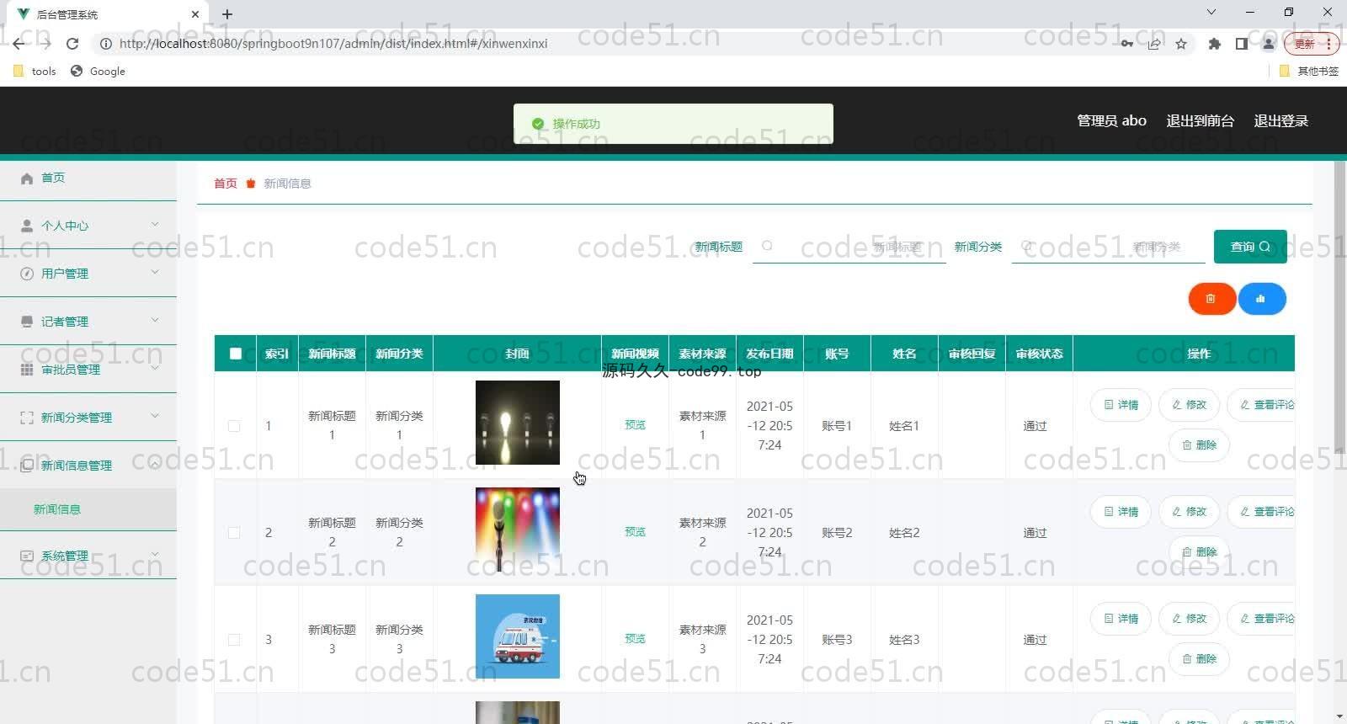Click the icon beside 系统管理
The image size is (1347, 724).
tap(27, 556)
